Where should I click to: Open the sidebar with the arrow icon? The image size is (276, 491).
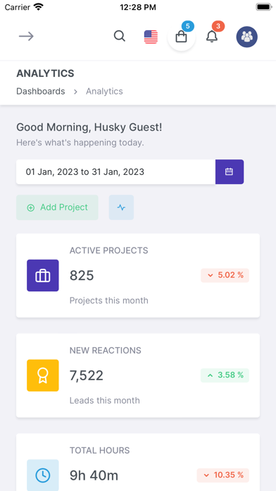26,36
